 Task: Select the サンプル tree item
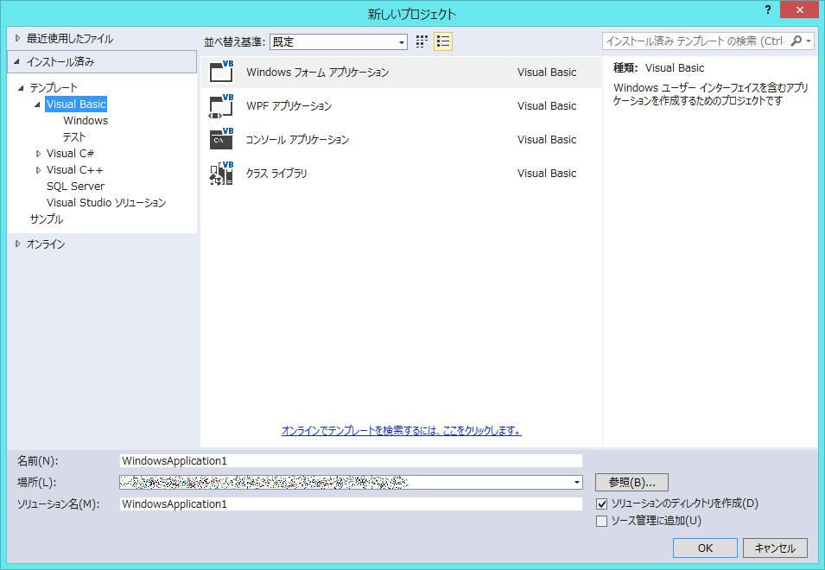[x=47, y=218]
